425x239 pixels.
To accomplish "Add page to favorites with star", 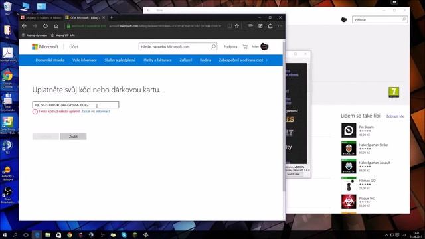I will coord(237,26).
